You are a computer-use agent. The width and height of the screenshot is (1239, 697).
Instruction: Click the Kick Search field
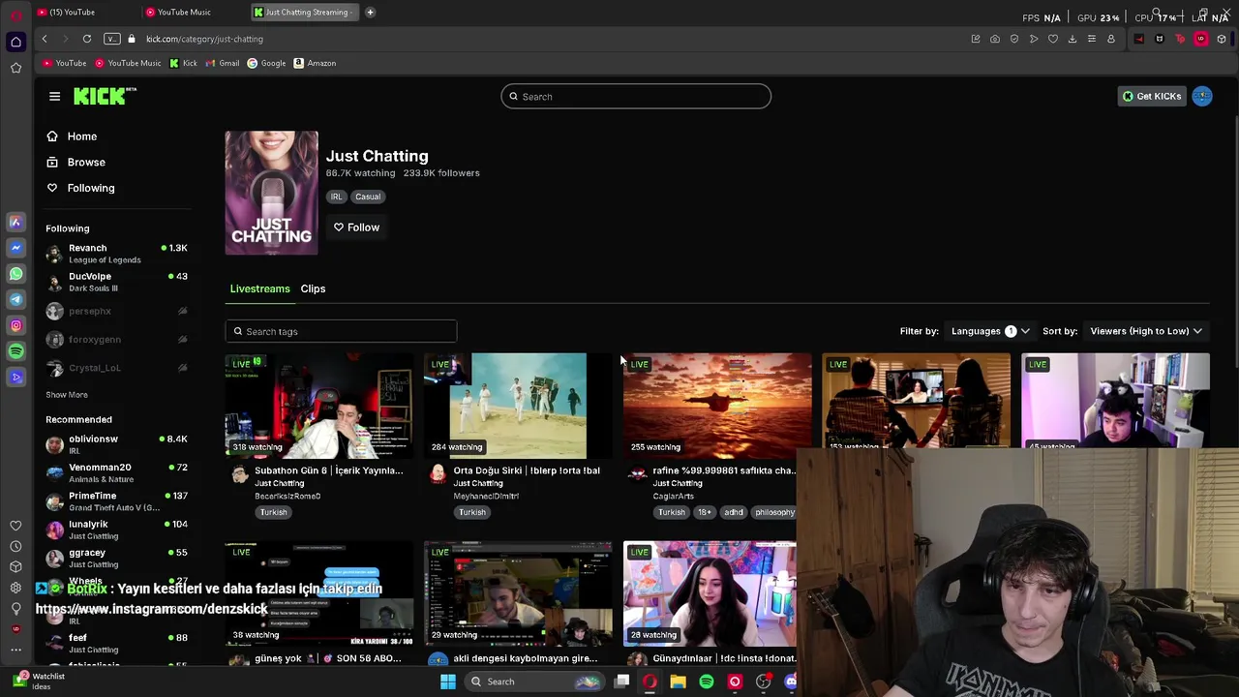(636, 97)
